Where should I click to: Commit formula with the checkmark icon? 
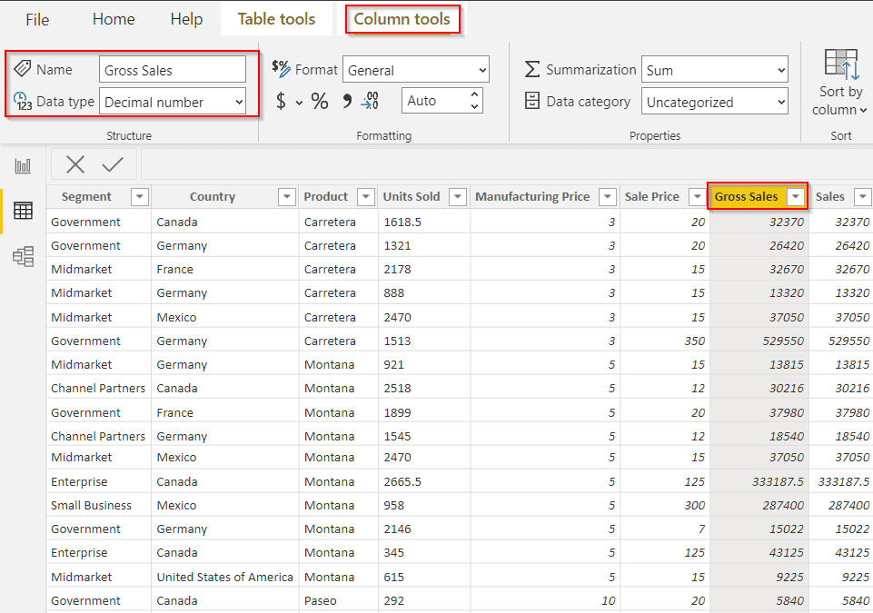click(x=113, y=164)
